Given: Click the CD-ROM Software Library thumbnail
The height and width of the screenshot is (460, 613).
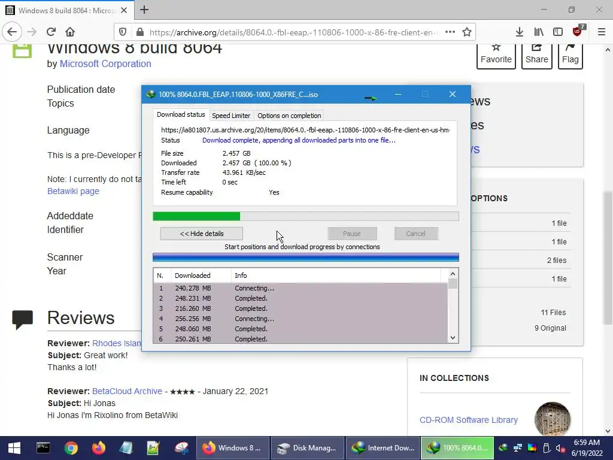Looking at the screenshot, I should click(552, 419).
